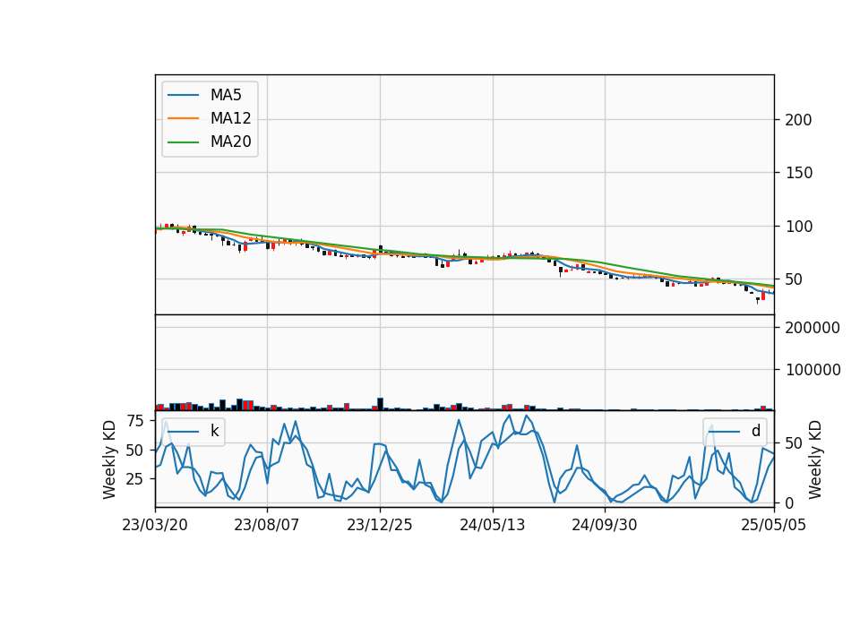Image resolution: width=860 pixels, height=618 pixels.
Task: Click the 0 tick on right KD axis
Action: point(789,502)
